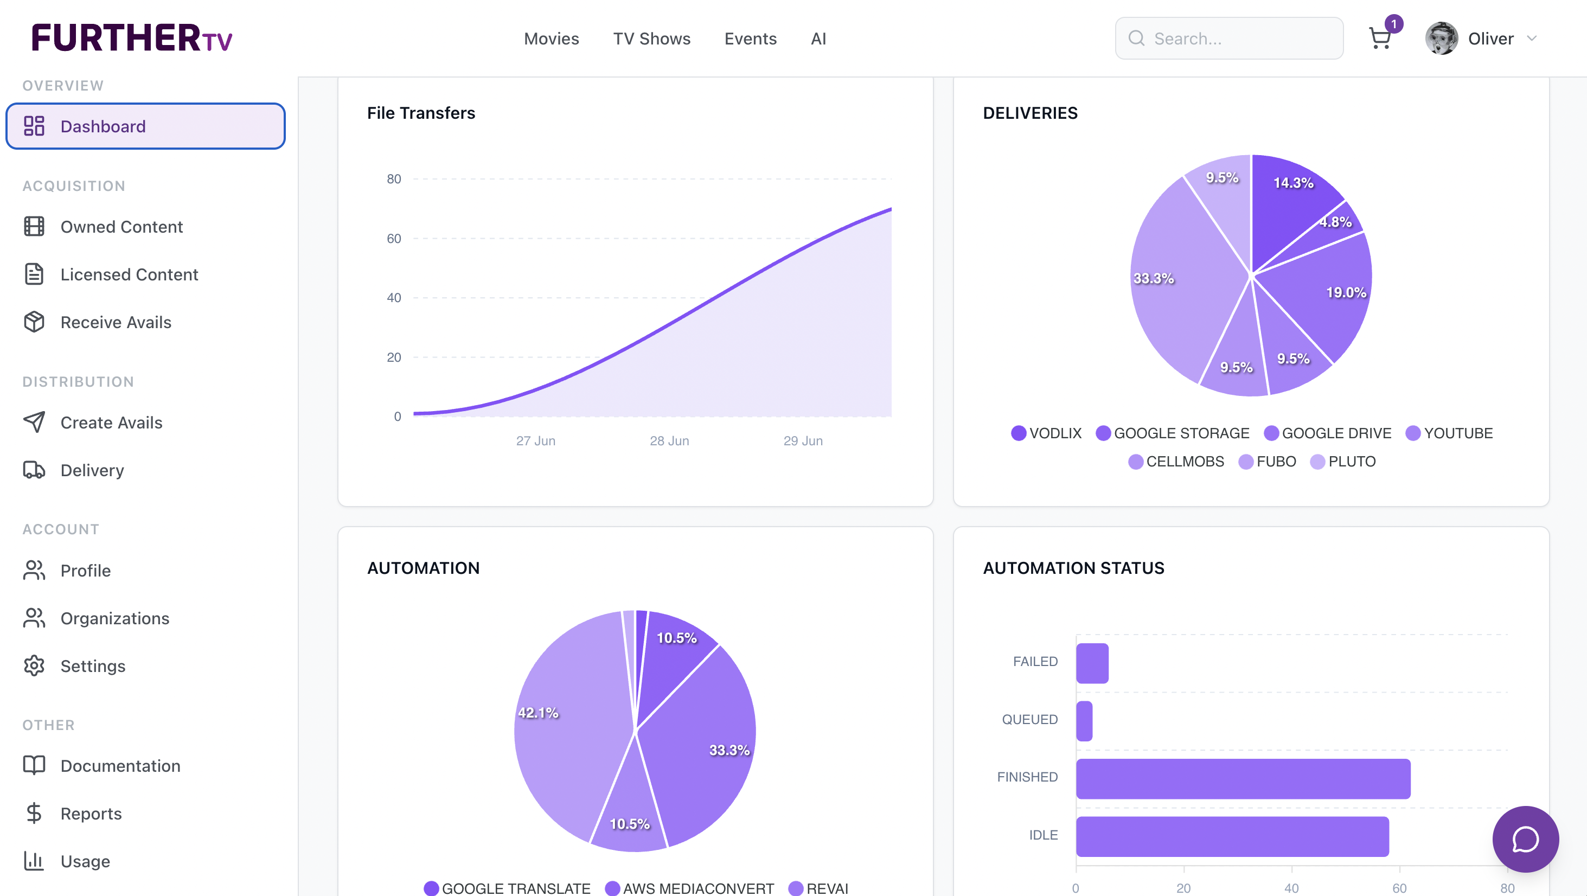Click the cart notification badge
This screenshot has width=1587, height=896.
tap(1393, 23)
